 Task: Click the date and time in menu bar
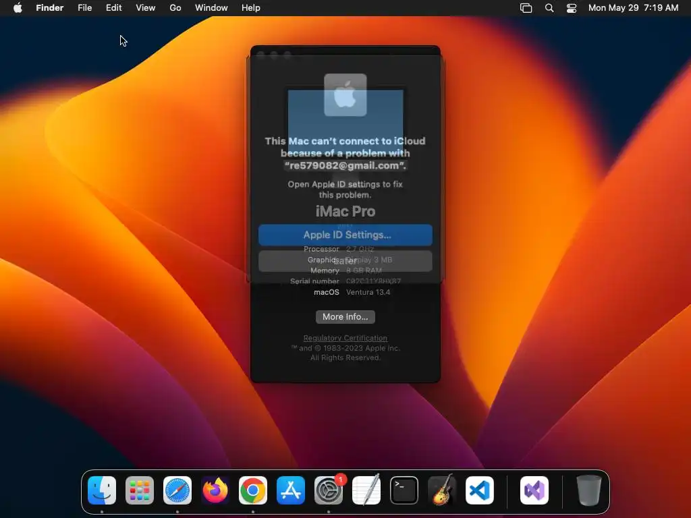point(633,7)
